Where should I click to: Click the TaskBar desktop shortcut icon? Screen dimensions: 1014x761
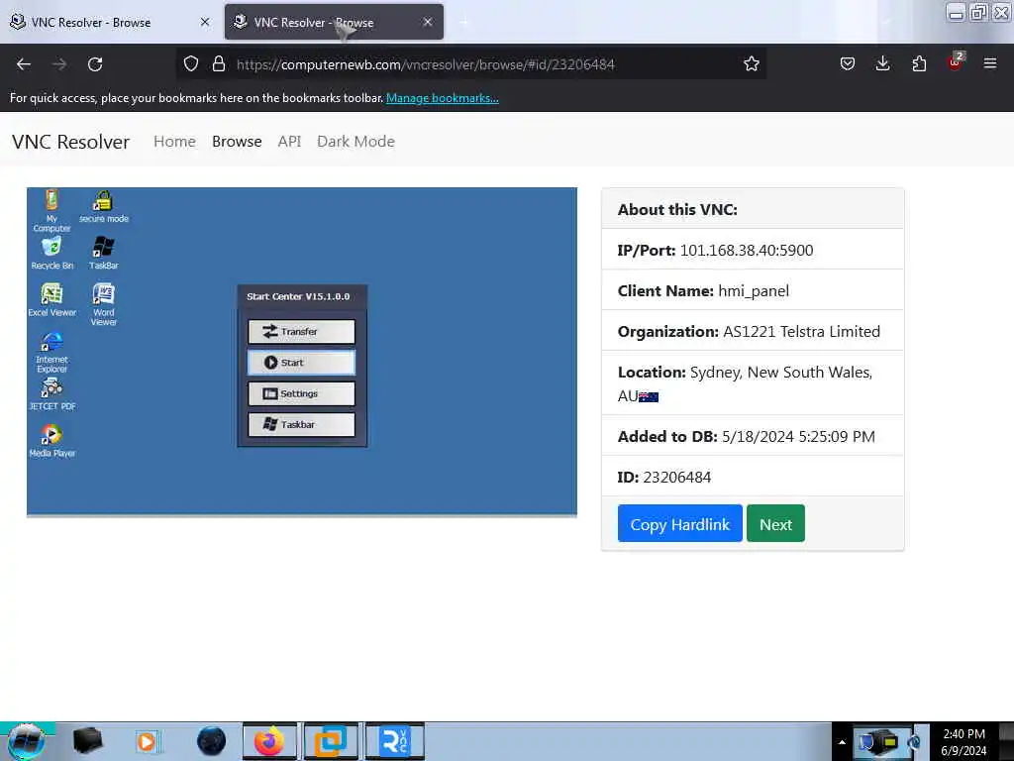coord(103,253)
